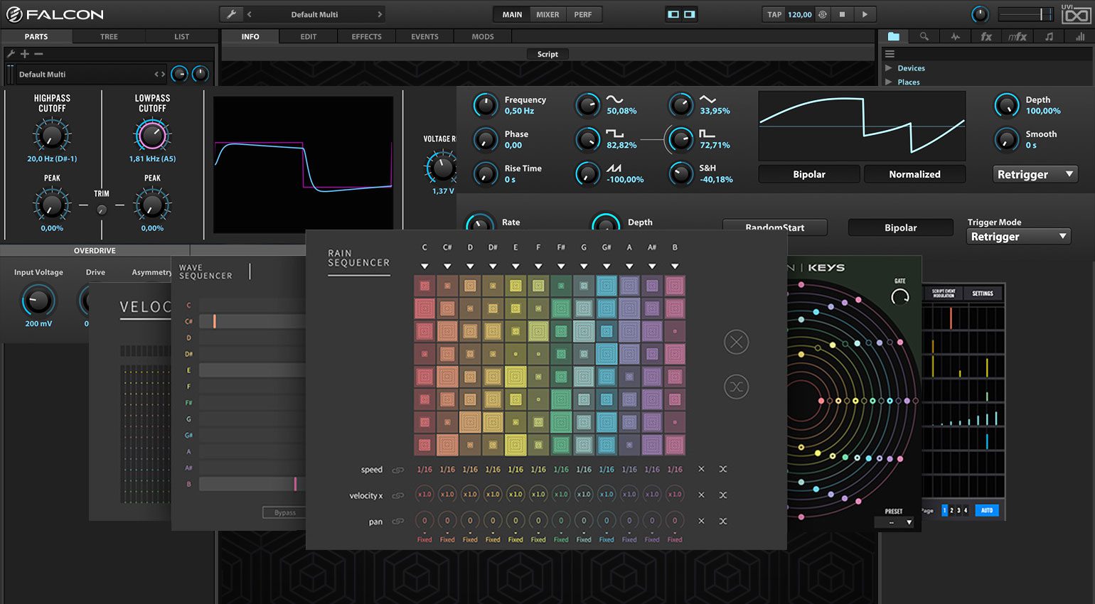
Task: Adjust the master volume knob in header
Action: pos(980,14)
